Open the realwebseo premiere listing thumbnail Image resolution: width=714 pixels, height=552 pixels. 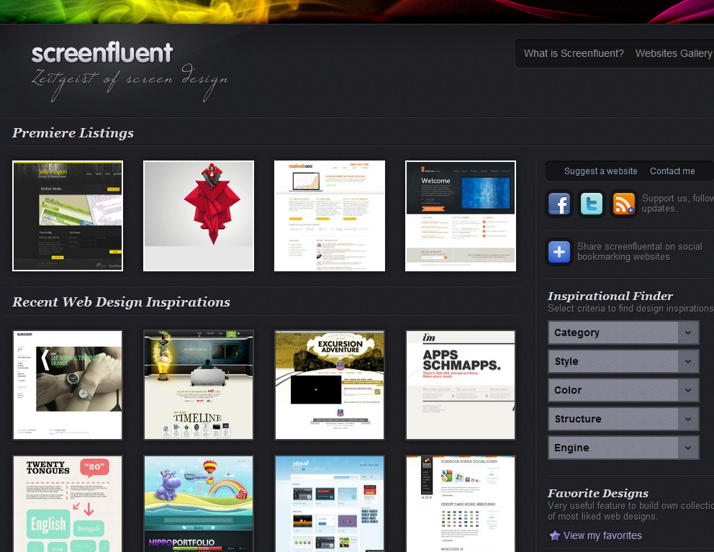pyautogui.click(x=330, y=216)
